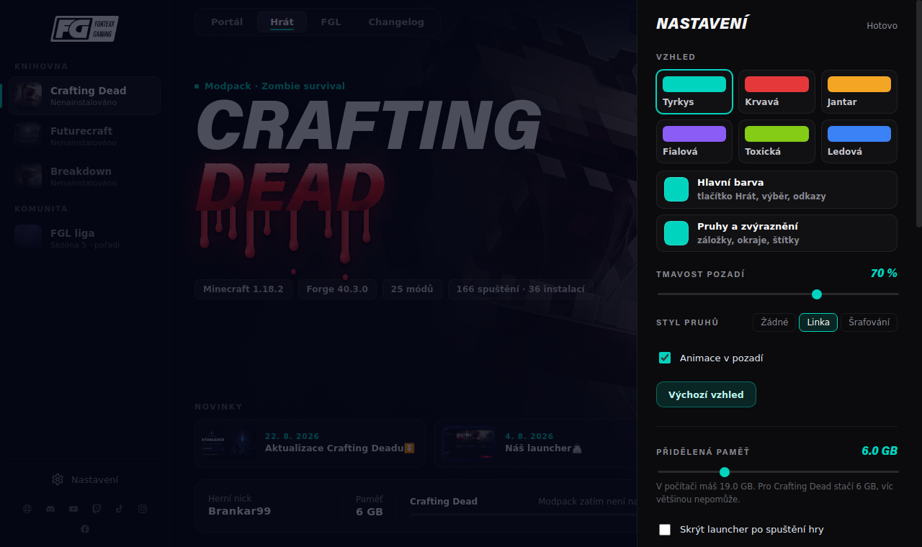Switch to the FGL tab
The height and width of the screenshot is (547, 922).
click(331, 22)
